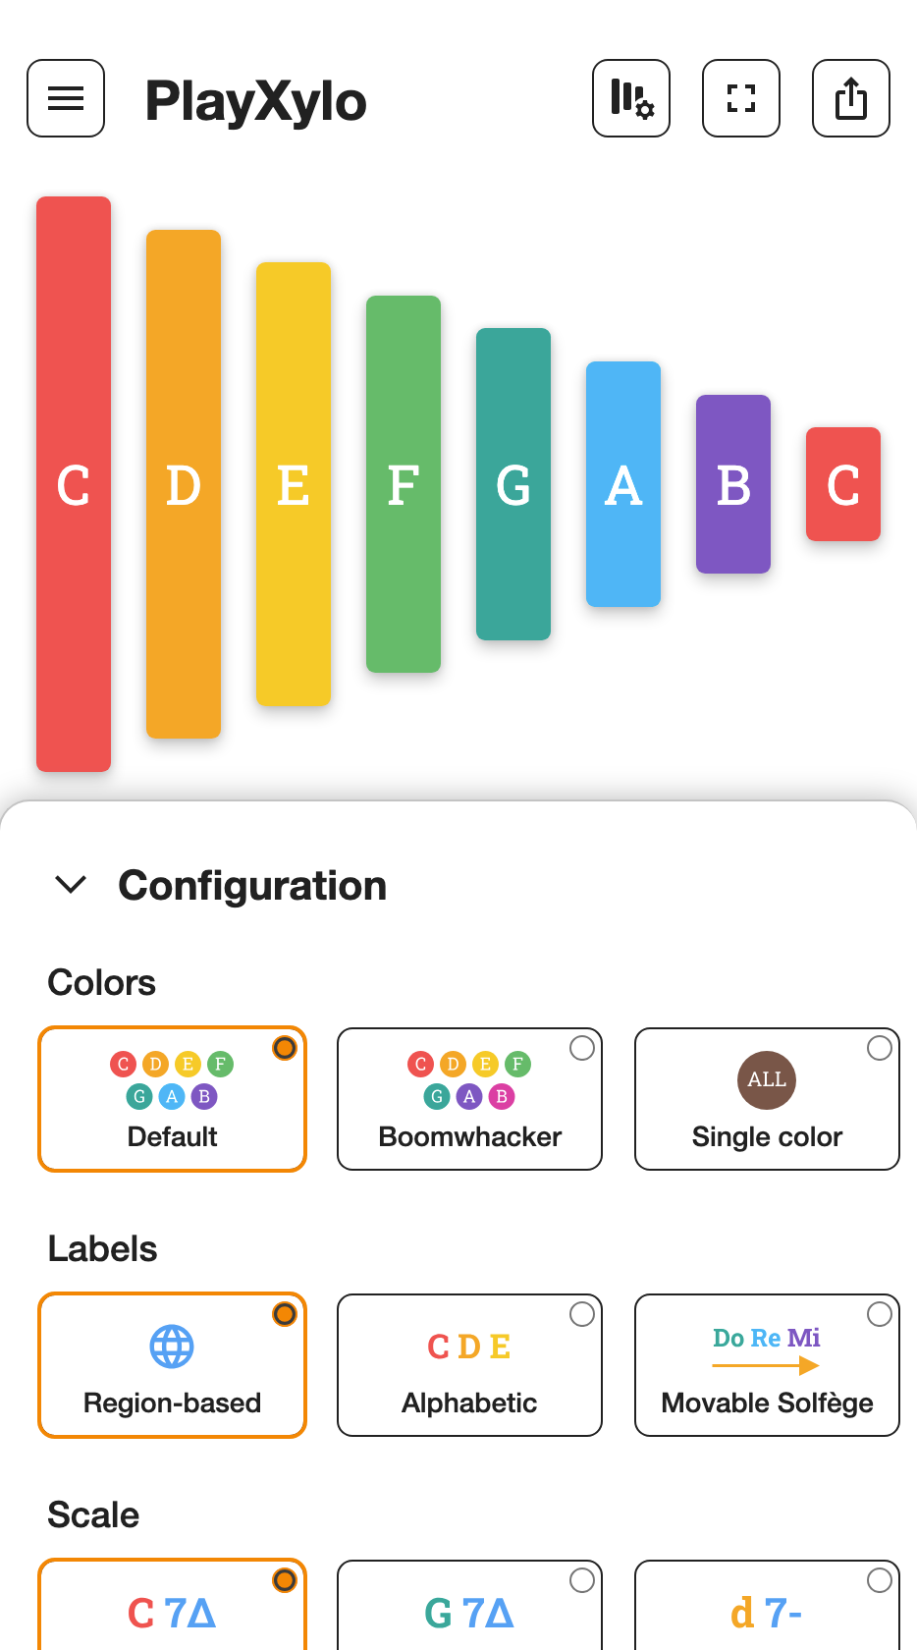
Task: Play the tall red C bar
Action: pyautogui.click(x=74, y=484)
